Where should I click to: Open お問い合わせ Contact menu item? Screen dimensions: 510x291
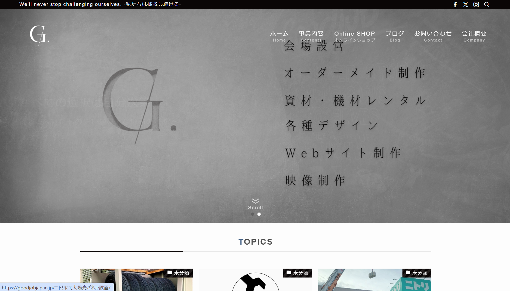[433, 36]
